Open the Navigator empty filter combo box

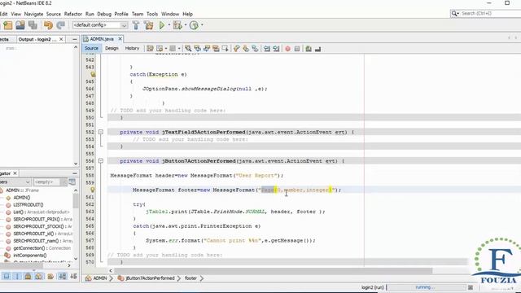50,182
